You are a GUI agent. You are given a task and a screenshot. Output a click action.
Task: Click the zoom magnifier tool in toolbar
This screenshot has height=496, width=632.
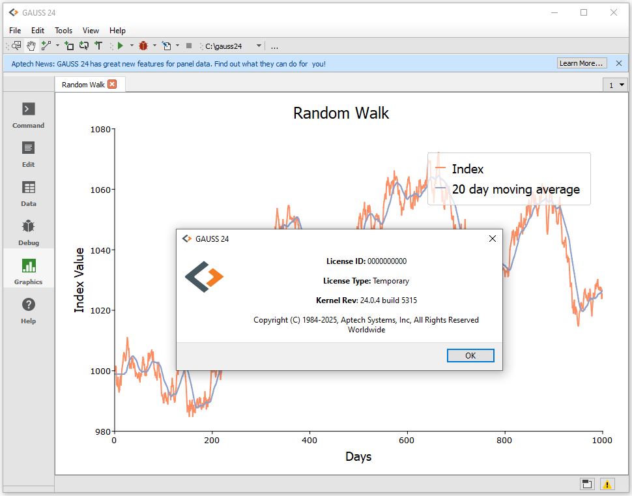pyautogui.click(x=16, y=46)
